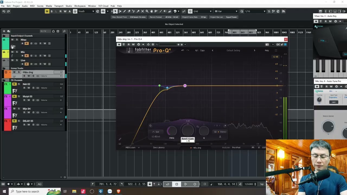The image size is (347, 195).
Task: Close the band 3 control panel X
Action: coord(225,125)
